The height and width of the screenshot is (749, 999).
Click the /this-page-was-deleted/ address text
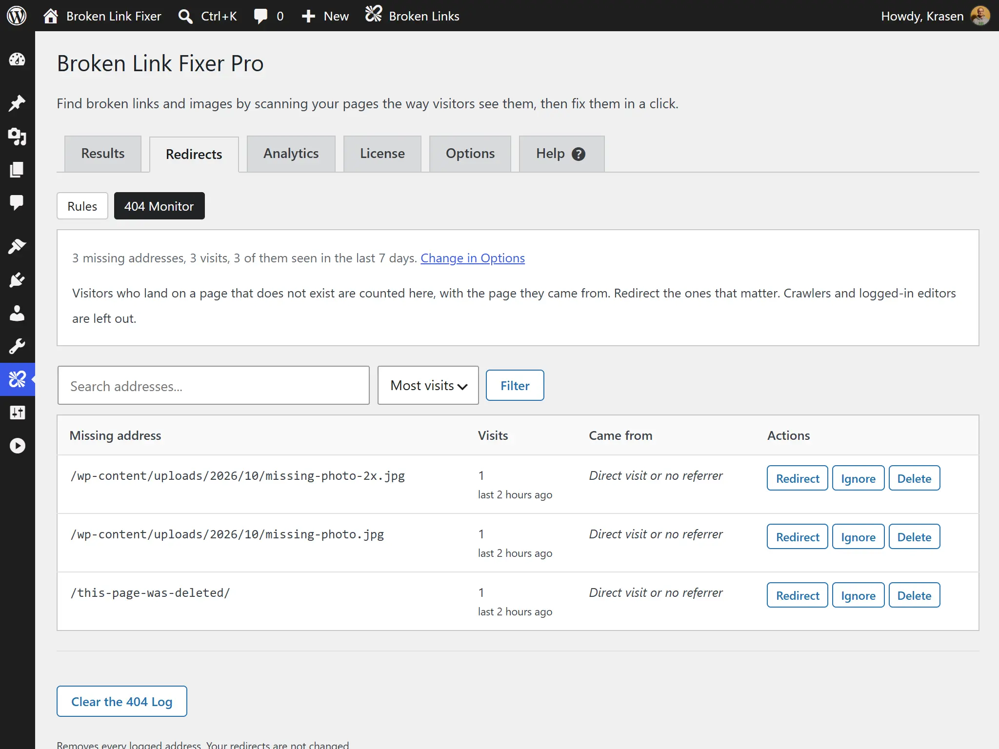(x=150, y=593)
